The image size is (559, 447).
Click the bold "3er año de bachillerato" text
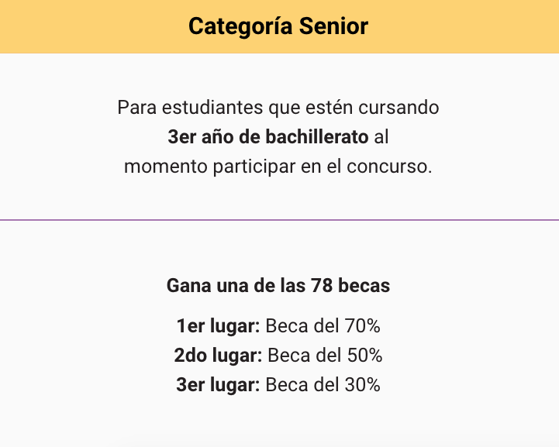[x=267, y=138]
